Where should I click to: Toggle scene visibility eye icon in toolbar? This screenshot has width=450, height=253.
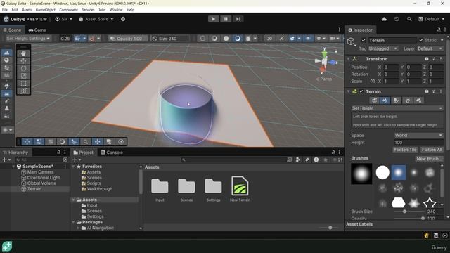coord(308,39)
